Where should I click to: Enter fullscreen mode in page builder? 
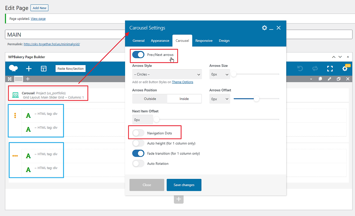pyautogui.click(x=330, y=69)
